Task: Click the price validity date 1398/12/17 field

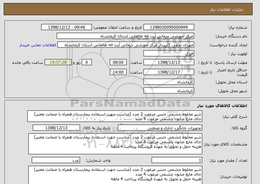Action: [168, 72]
